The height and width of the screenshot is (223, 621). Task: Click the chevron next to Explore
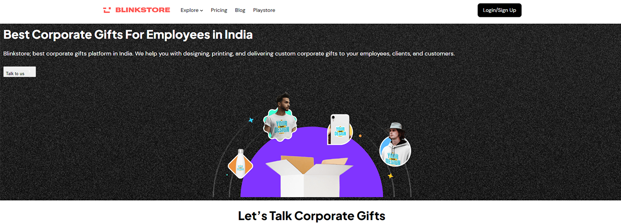pos(202,11)
